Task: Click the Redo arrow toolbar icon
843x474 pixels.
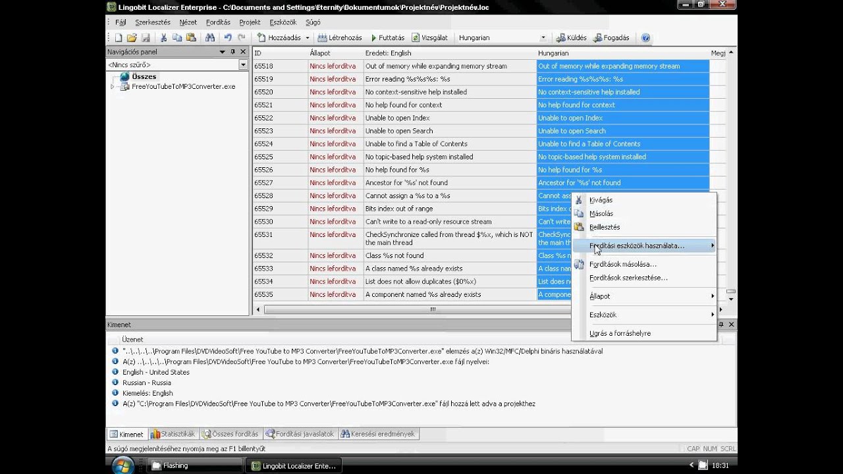Action: coord(242,38)
